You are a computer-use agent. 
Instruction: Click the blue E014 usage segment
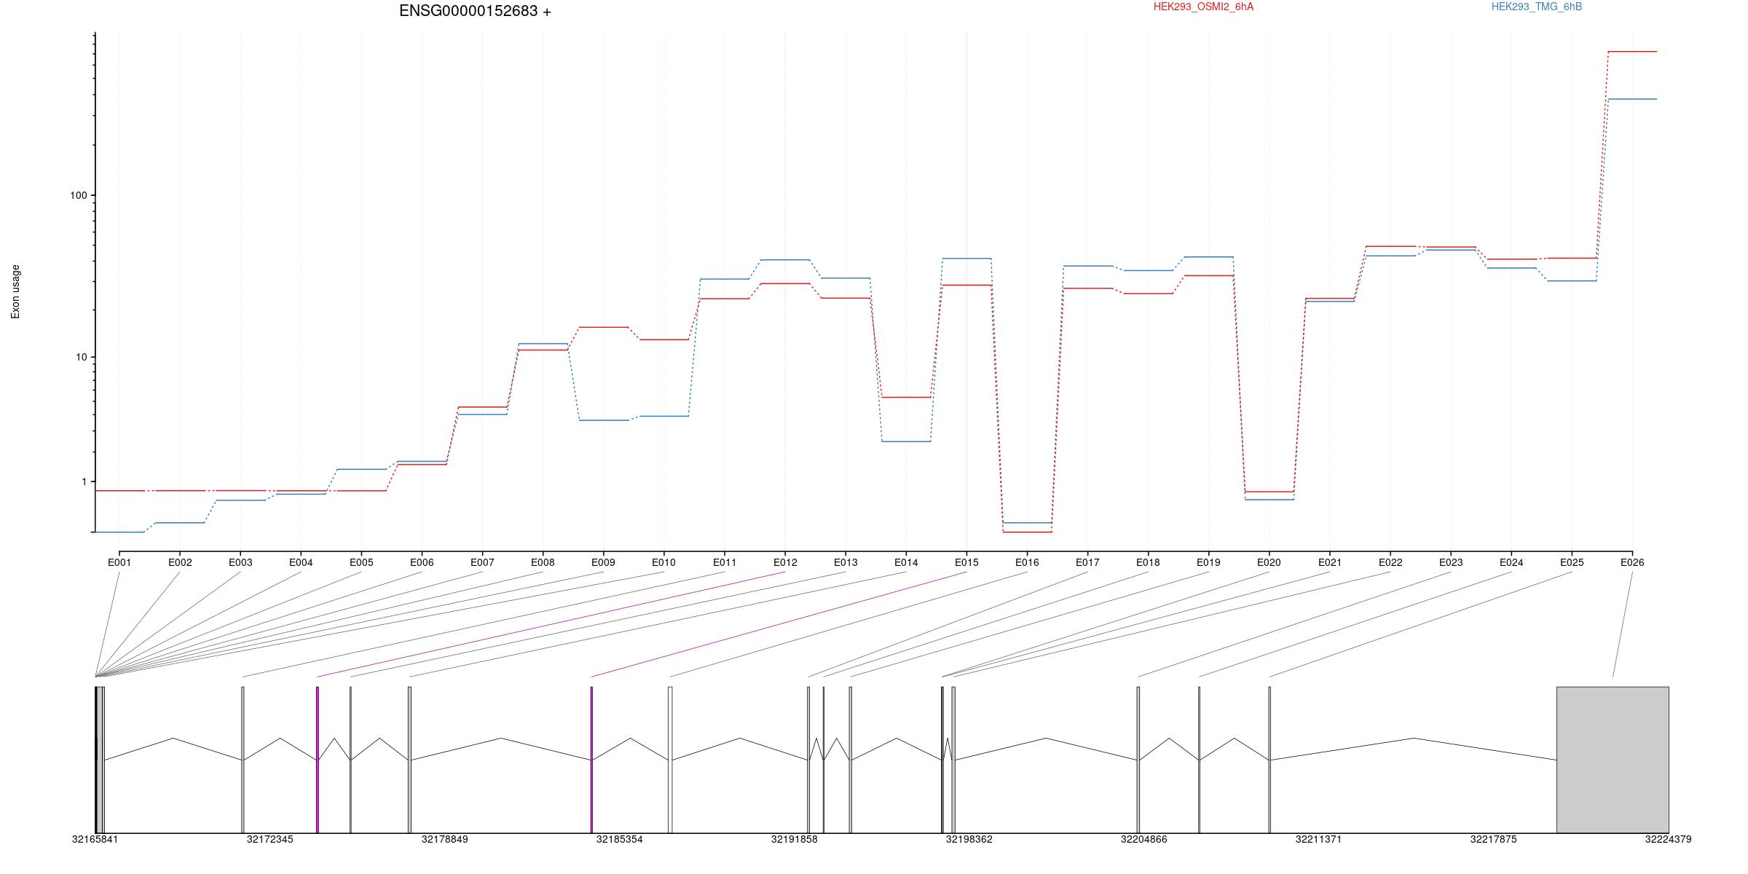pos(906,441)
